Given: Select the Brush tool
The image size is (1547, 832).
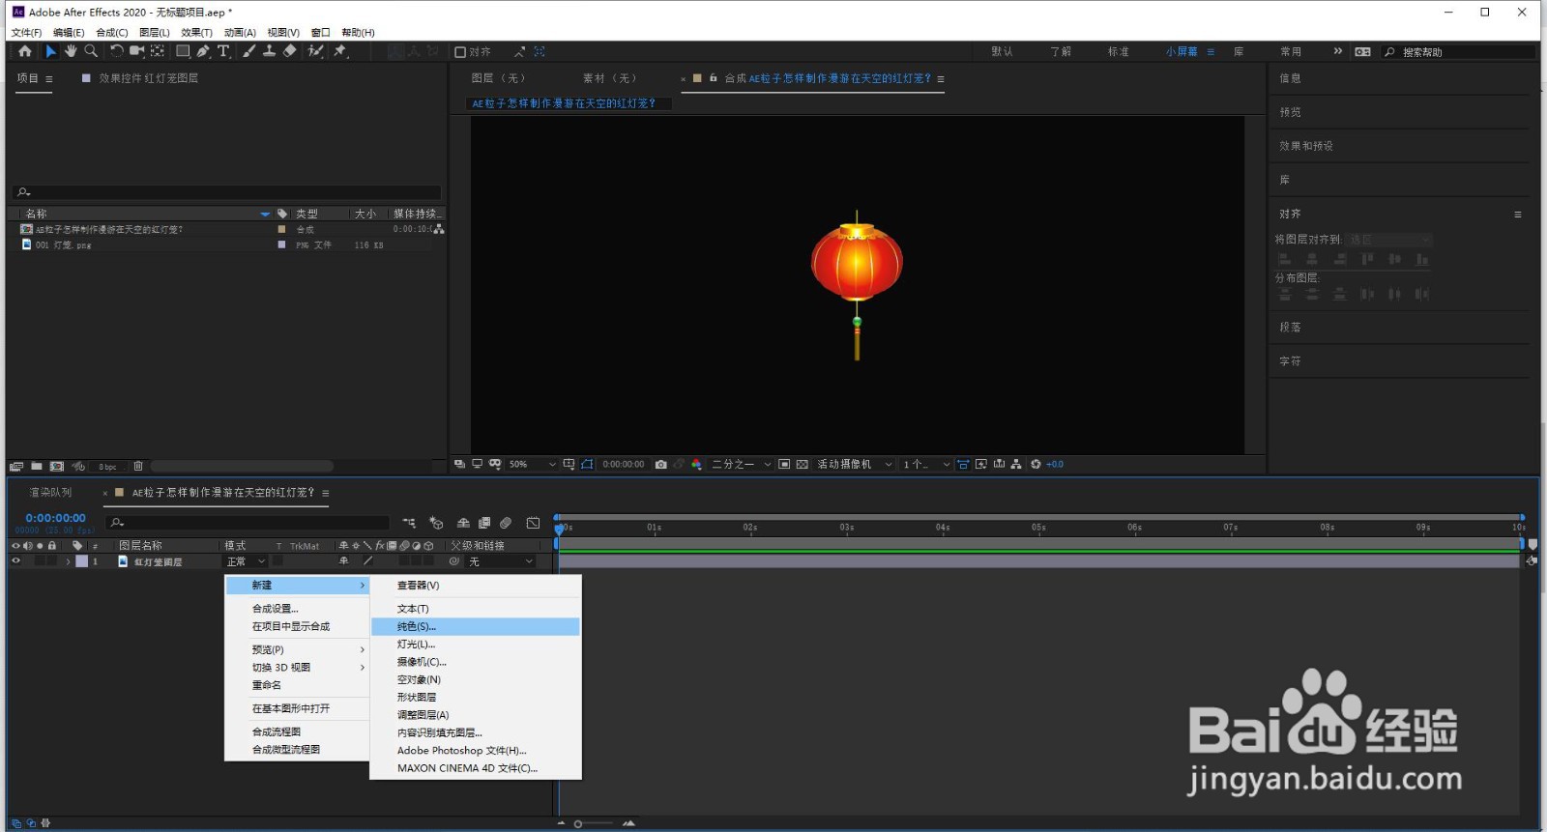Looking at the screenshot, I should click(x=249, y=51).
